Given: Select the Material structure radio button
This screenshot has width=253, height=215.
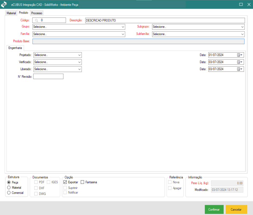Looking at the screenshot, I should (x=9, y=188).
